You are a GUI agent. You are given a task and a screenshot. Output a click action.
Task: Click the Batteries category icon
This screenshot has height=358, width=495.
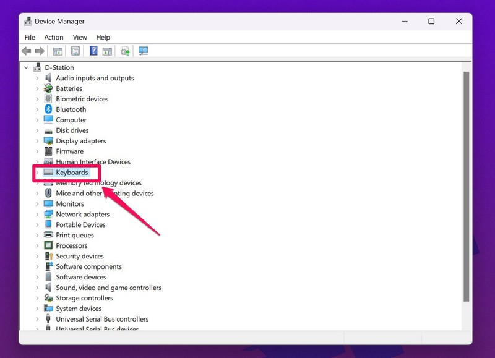(48, 88)
